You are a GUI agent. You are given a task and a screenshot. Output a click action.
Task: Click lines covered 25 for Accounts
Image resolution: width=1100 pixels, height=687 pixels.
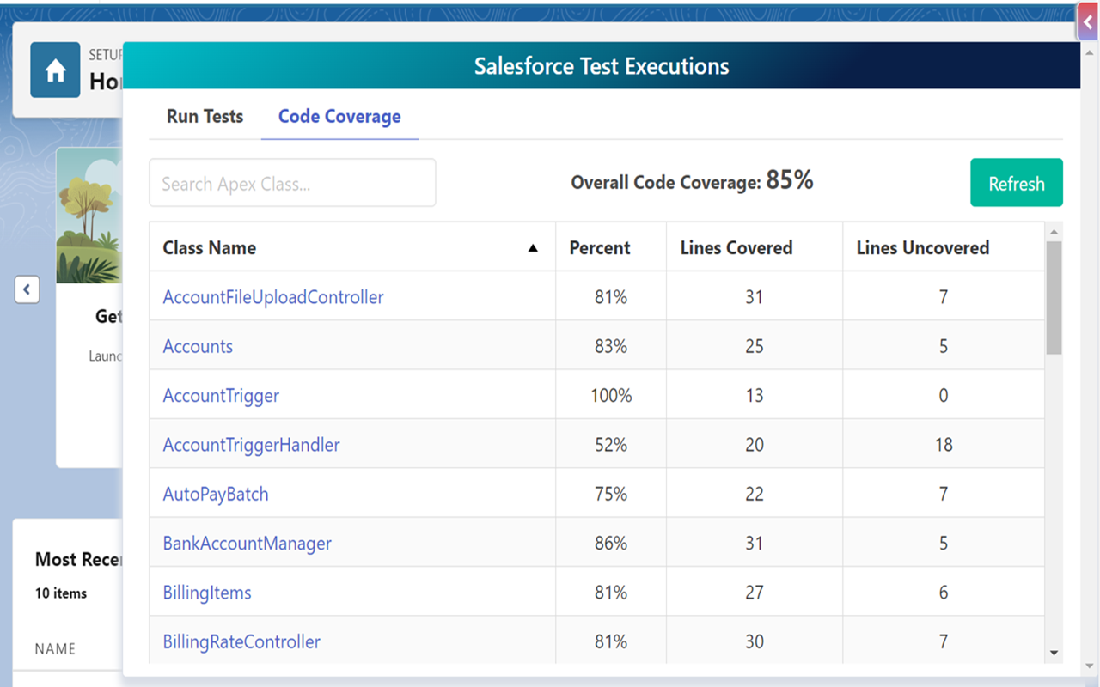[x=755, y=346]
